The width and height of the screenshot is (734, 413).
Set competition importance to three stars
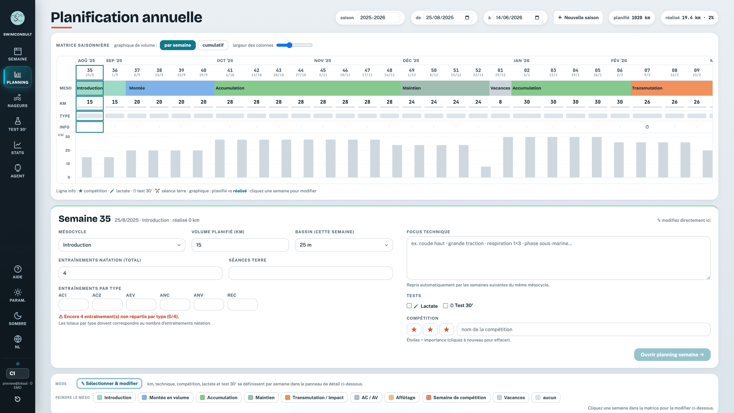(x=446, y=329)
